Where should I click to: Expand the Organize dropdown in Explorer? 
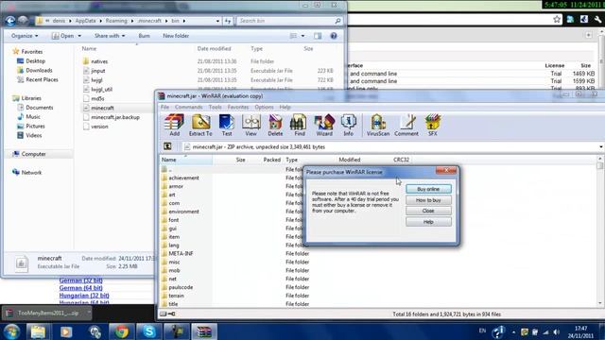pos(25,36)
